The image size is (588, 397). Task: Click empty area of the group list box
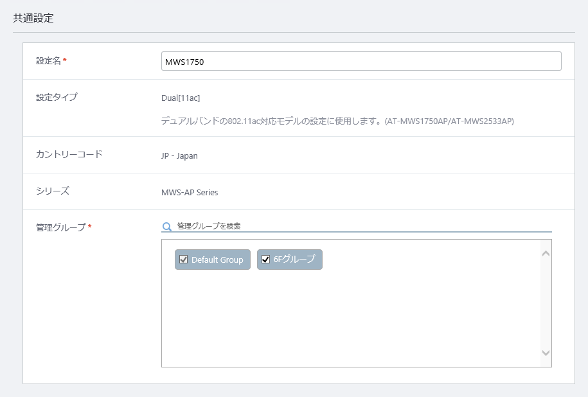351,319
